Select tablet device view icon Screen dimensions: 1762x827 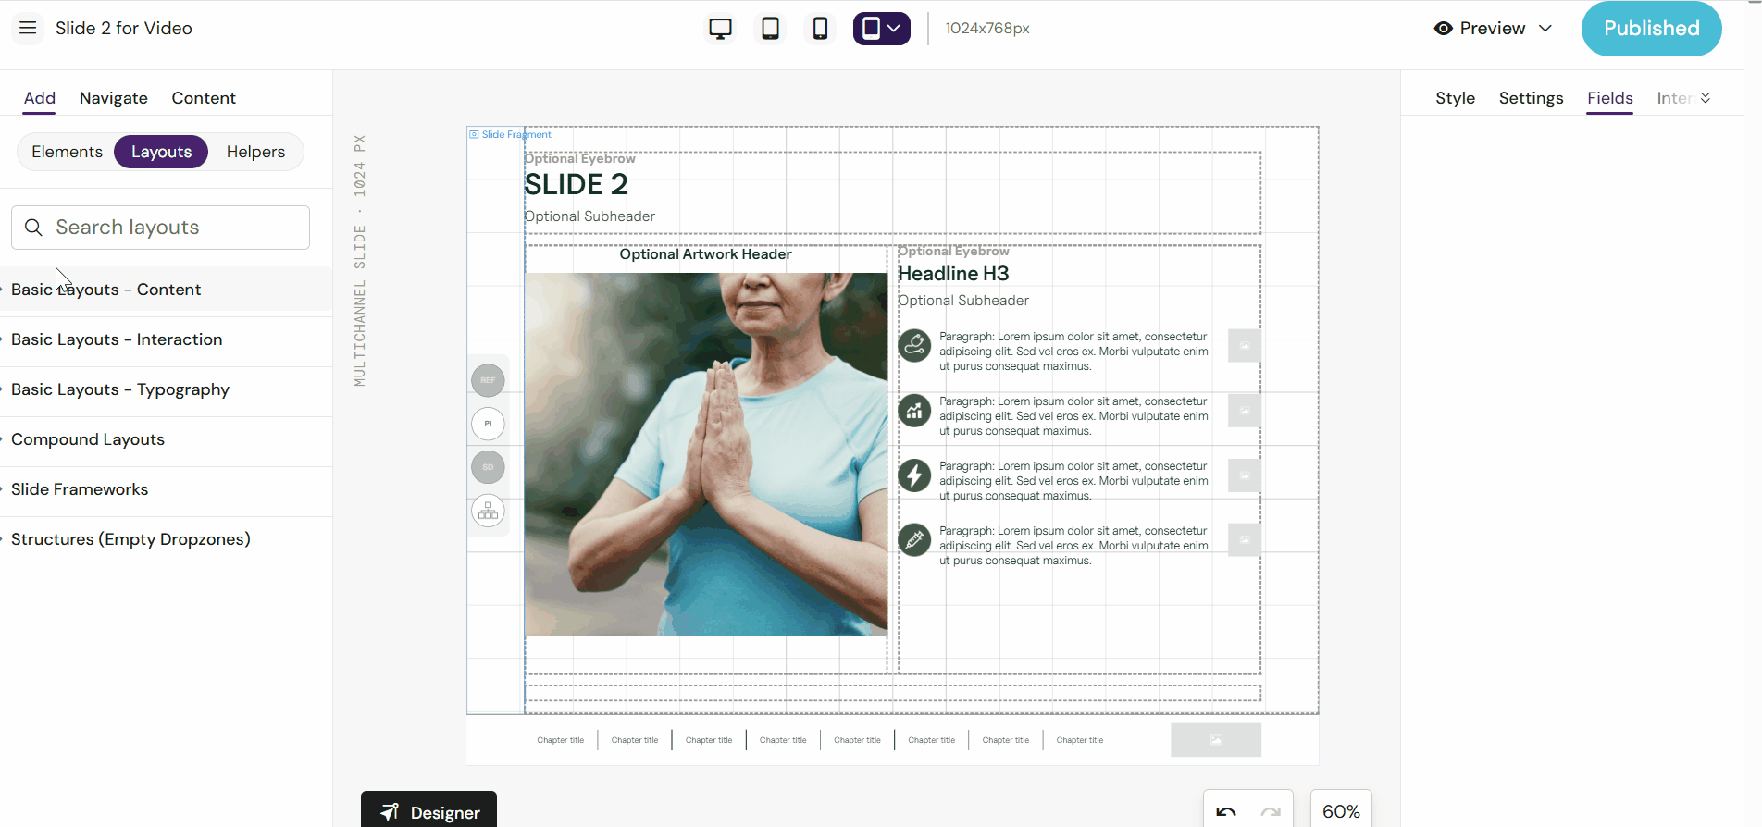pos(770,29)
